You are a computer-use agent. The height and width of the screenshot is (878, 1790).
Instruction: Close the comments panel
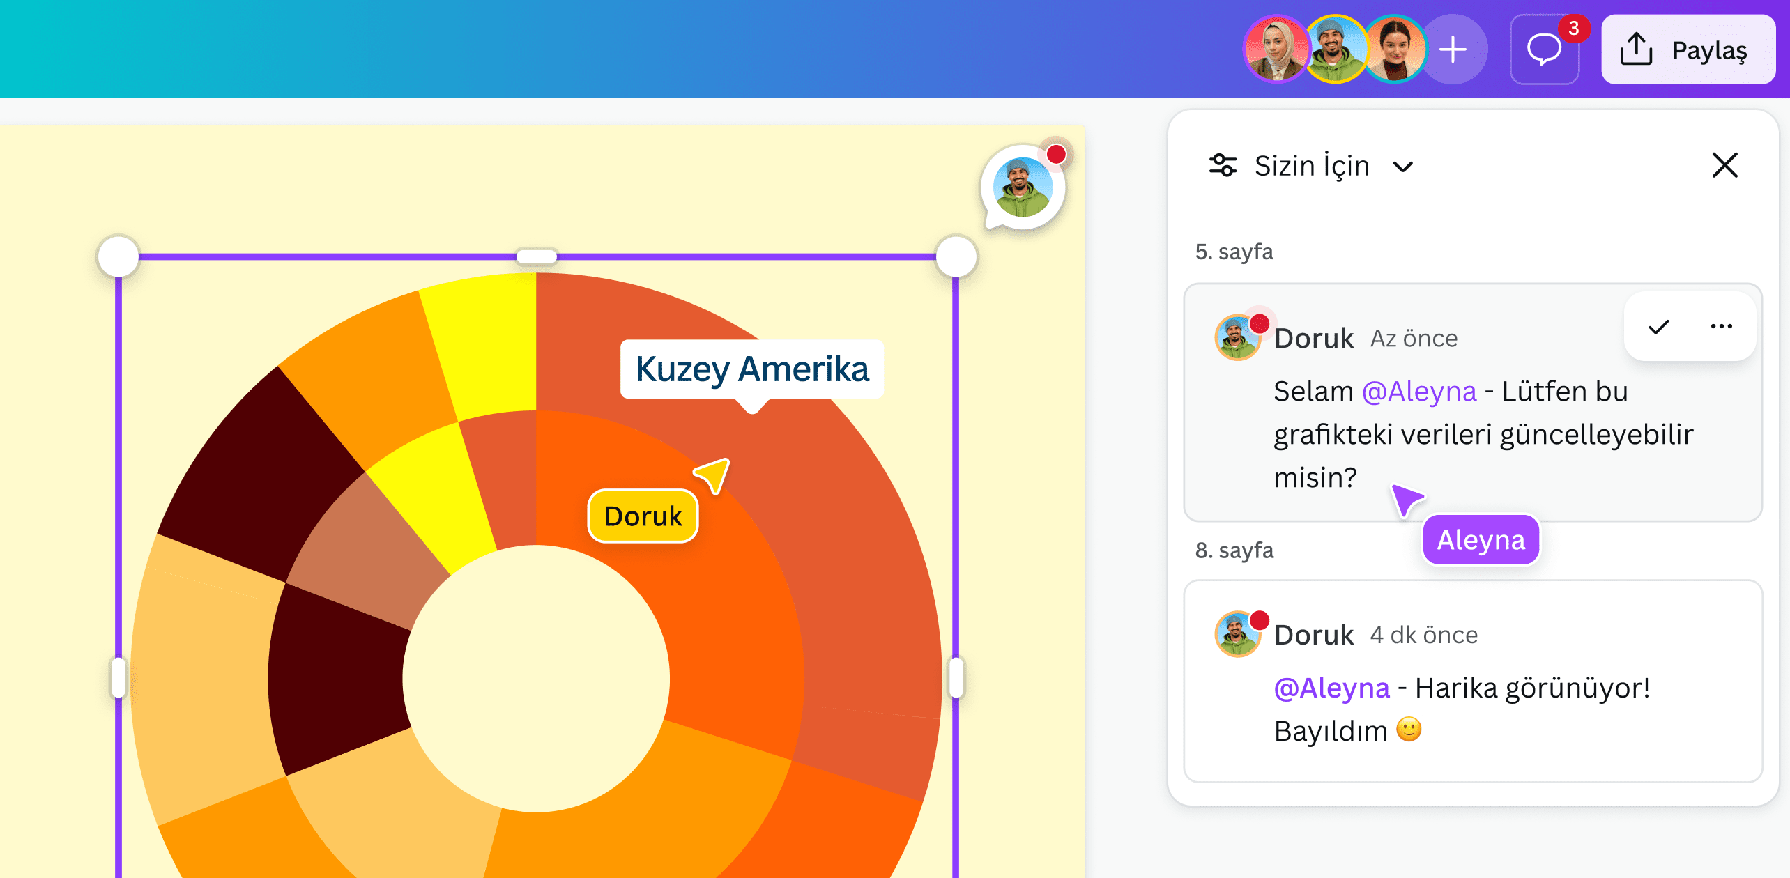click(x=1724, y=165)
